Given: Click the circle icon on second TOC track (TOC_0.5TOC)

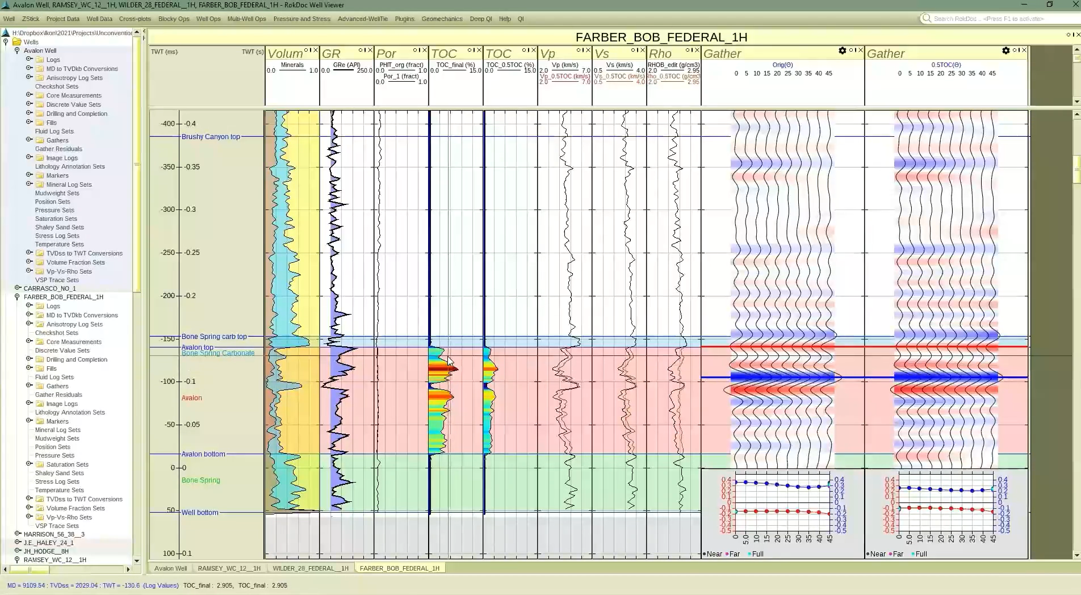Looking at the screenshot, I should 523,50.
